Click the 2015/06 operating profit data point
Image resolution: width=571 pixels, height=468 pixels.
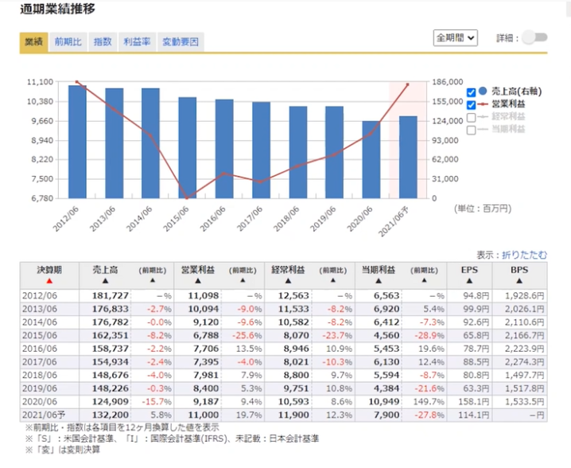(188, 197)
